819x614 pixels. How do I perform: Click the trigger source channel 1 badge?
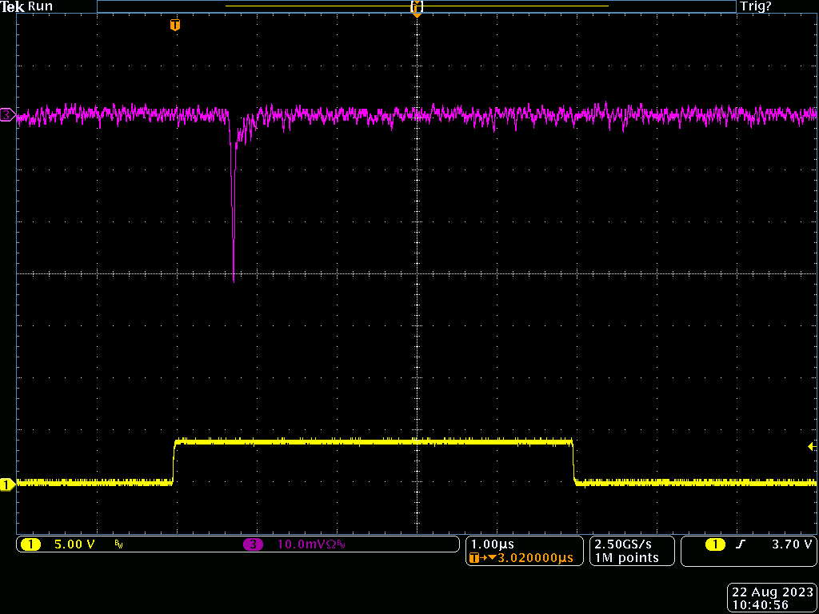pyautogui.click(x=716, y=544)
